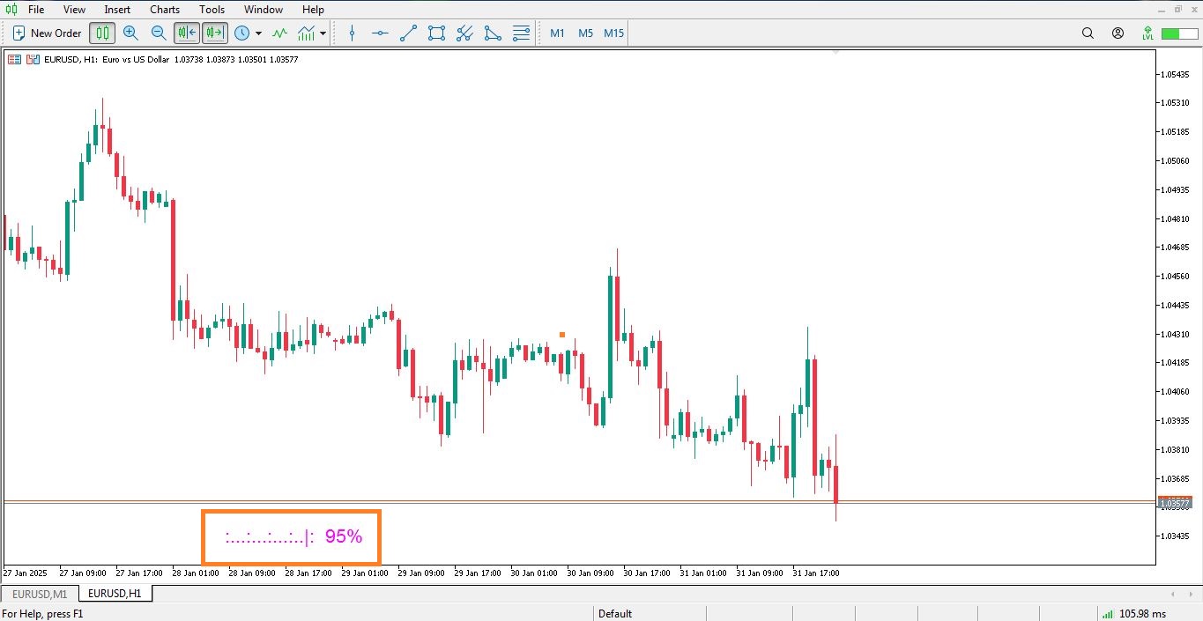Select the candlestick chart type icon

[x=102, y=33]
